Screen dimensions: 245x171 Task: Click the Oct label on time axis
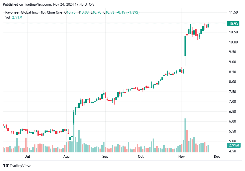tap(141, 157)
